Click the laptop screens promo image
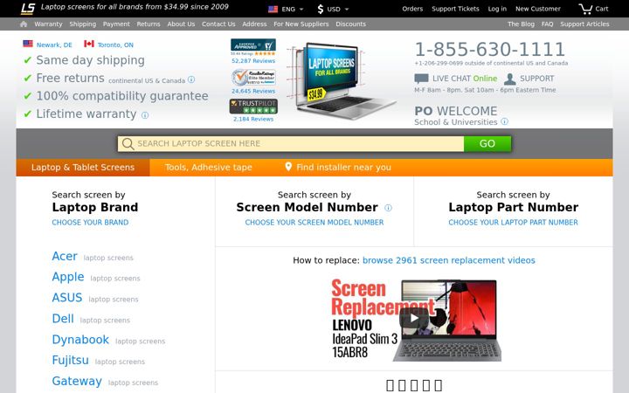The width and height of the screenshot is (629, 393). tap(340, 80)
